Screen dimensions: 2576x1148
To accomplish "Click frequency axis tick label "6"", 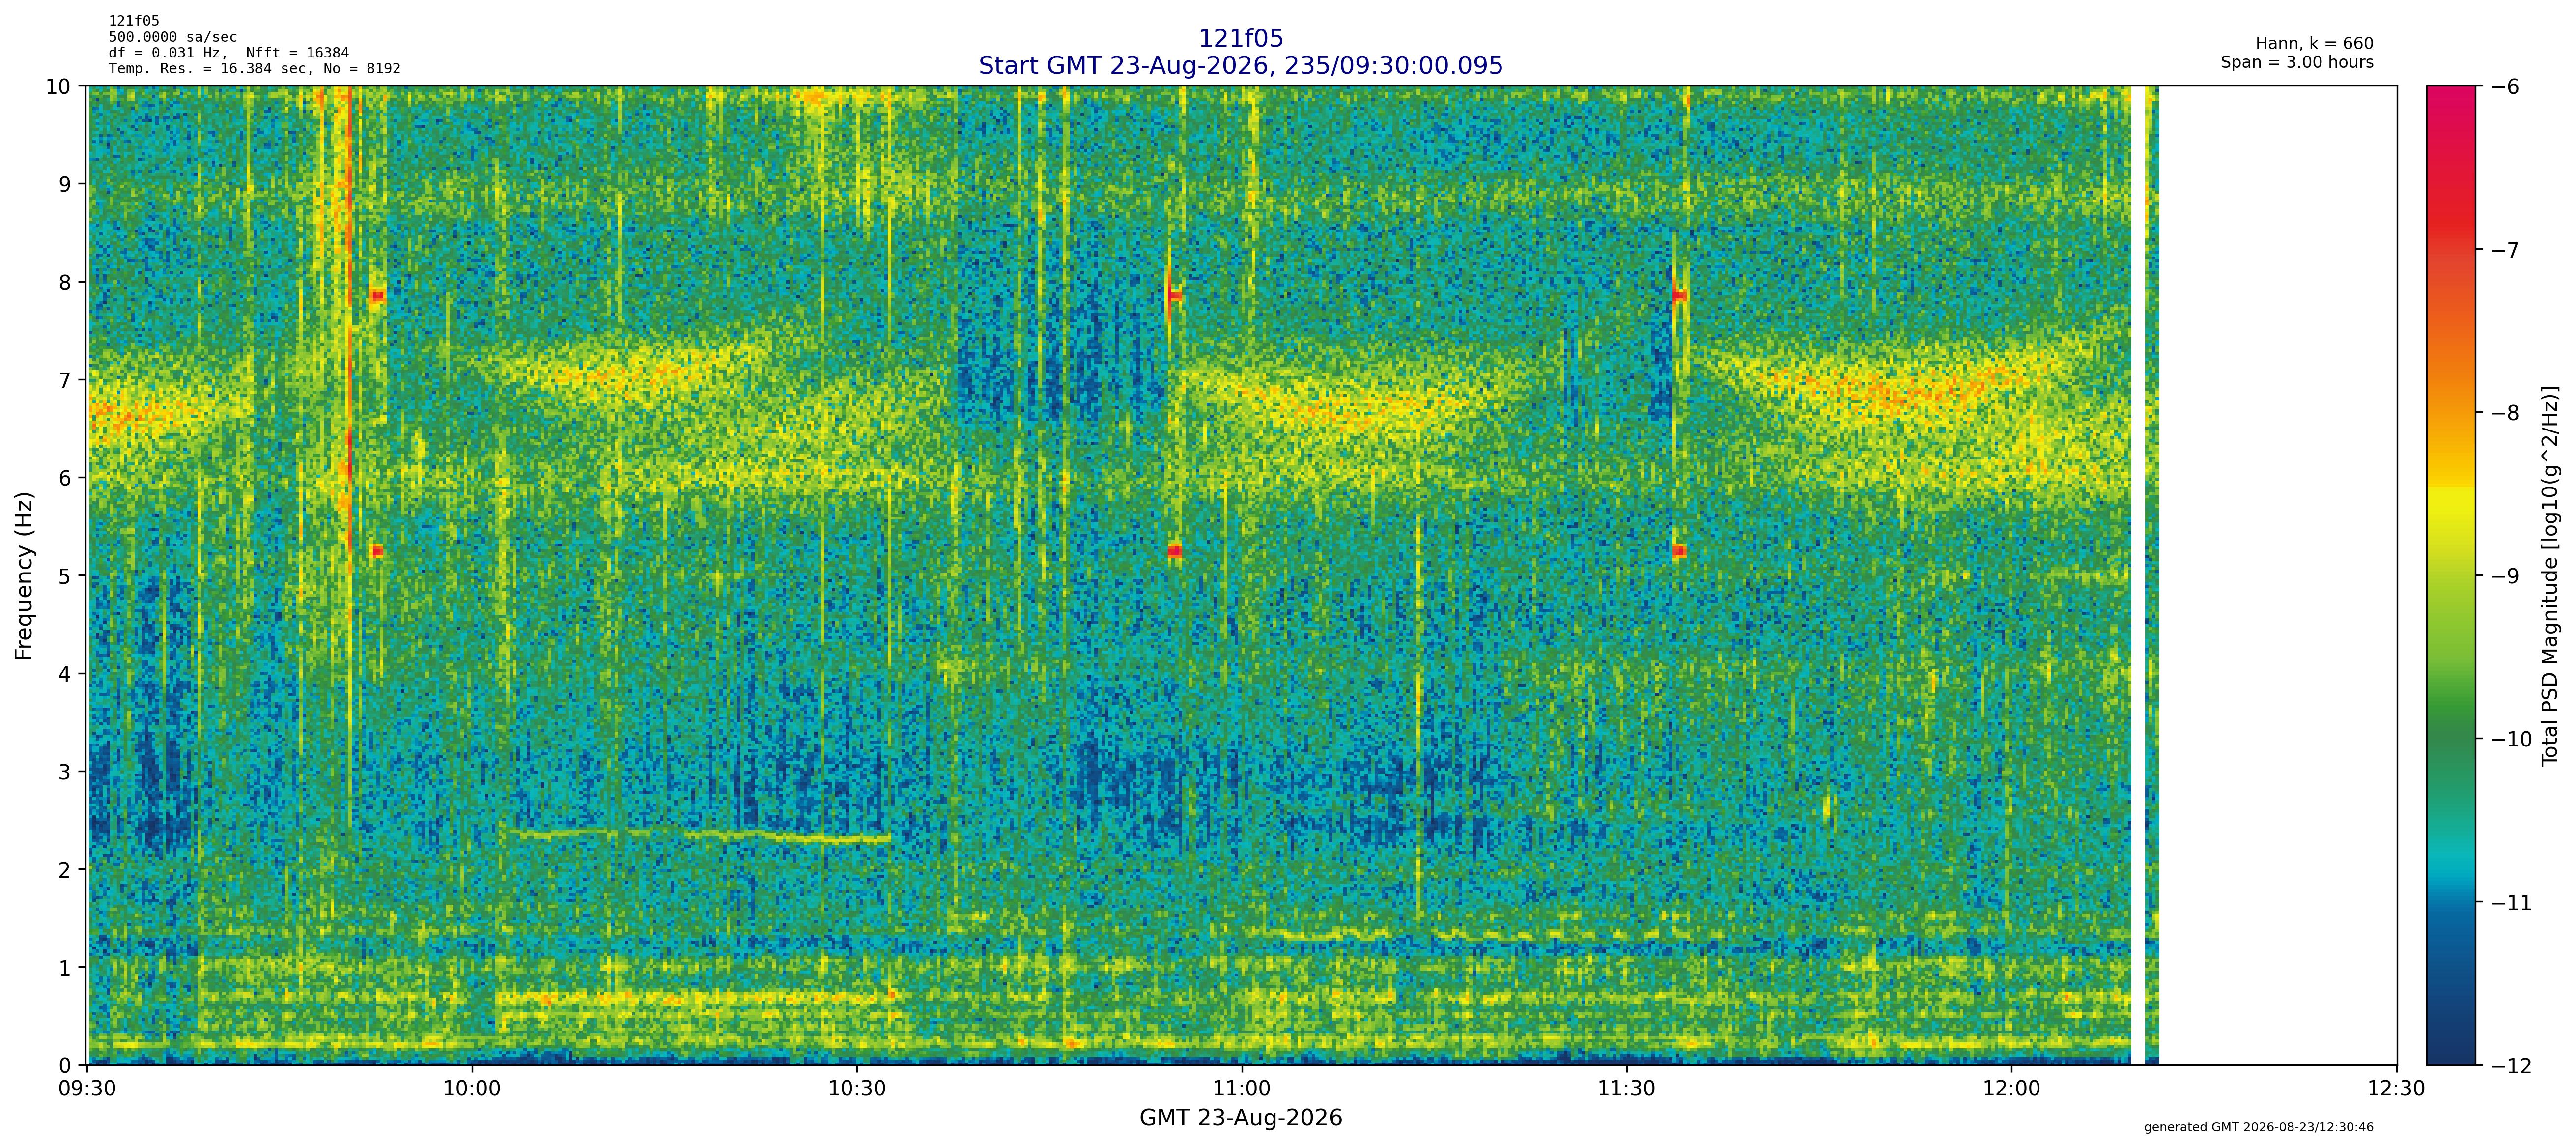I will [x=65, y=479].
